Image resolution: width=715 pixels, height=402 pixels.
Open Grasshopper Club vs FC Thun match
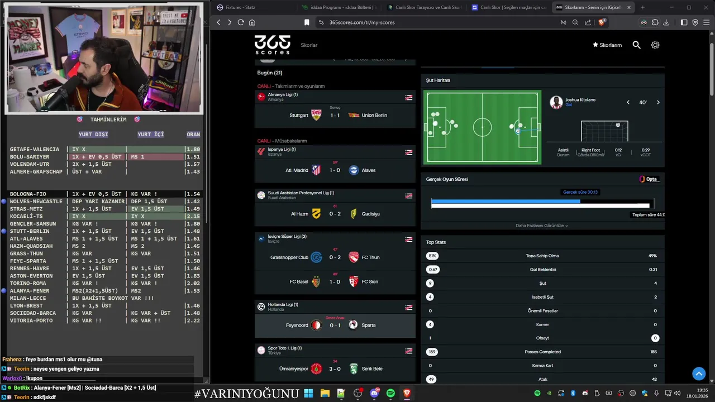335,257
